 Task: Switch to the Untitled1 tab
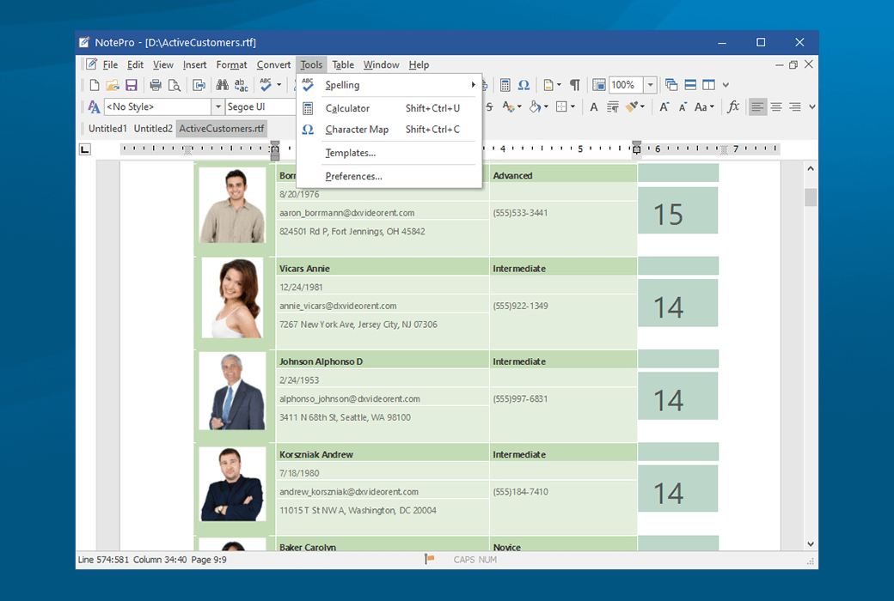click(107, 129)
